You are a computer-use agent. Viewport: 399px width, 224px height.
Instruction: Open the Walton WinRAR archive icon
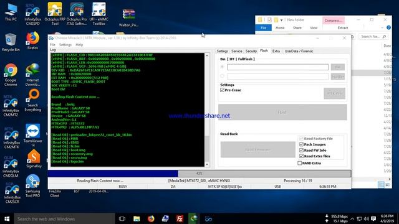pos(128,18)
